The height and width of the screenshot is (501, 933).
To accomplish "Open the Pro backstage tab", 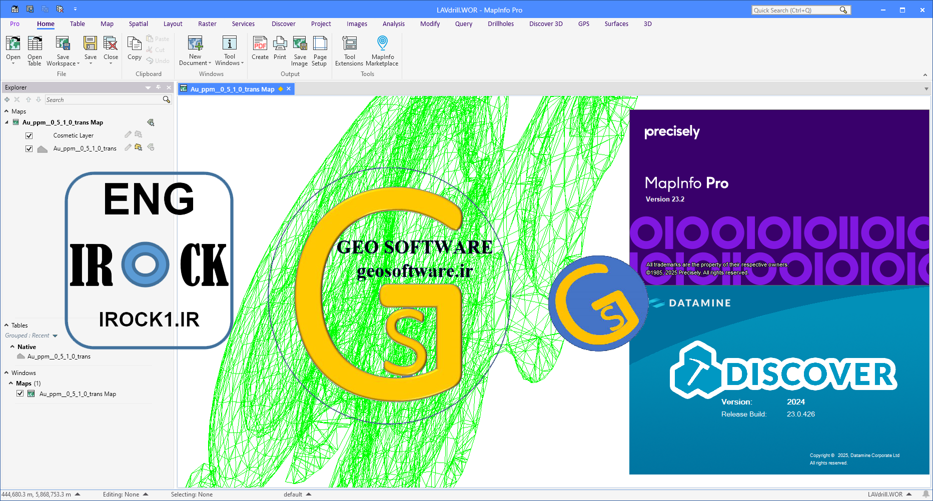I will [x=15, y=24].
